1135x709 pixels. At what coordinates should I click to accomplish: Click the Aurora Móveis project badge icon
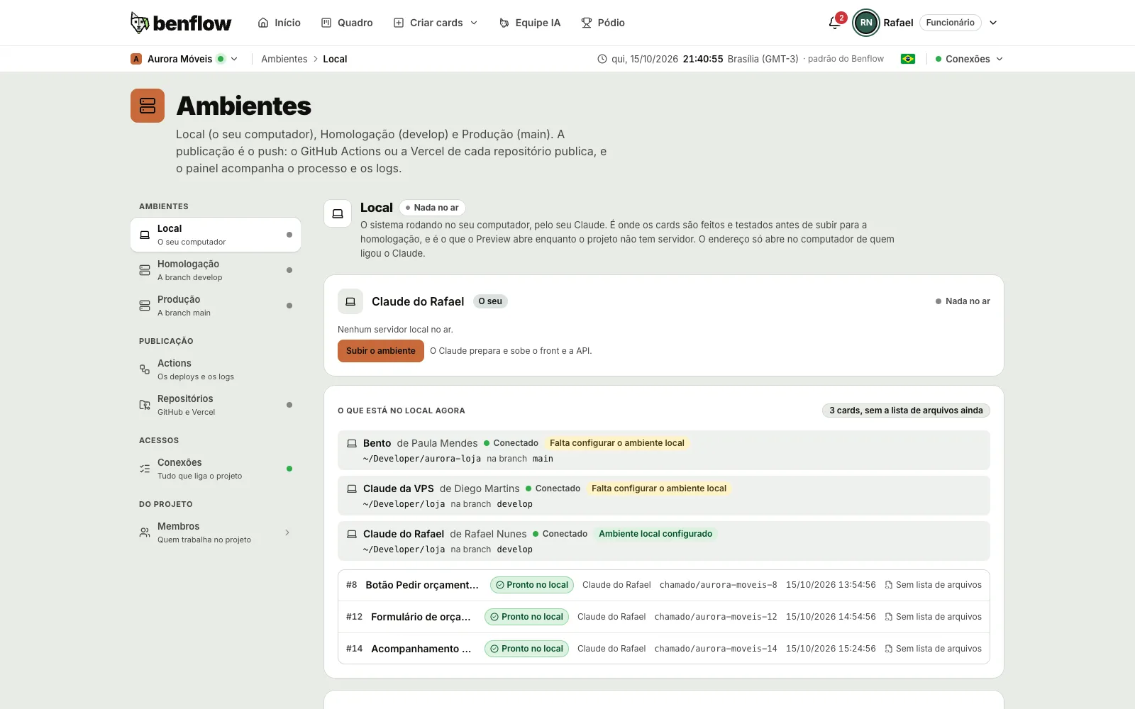pos(136,59)
